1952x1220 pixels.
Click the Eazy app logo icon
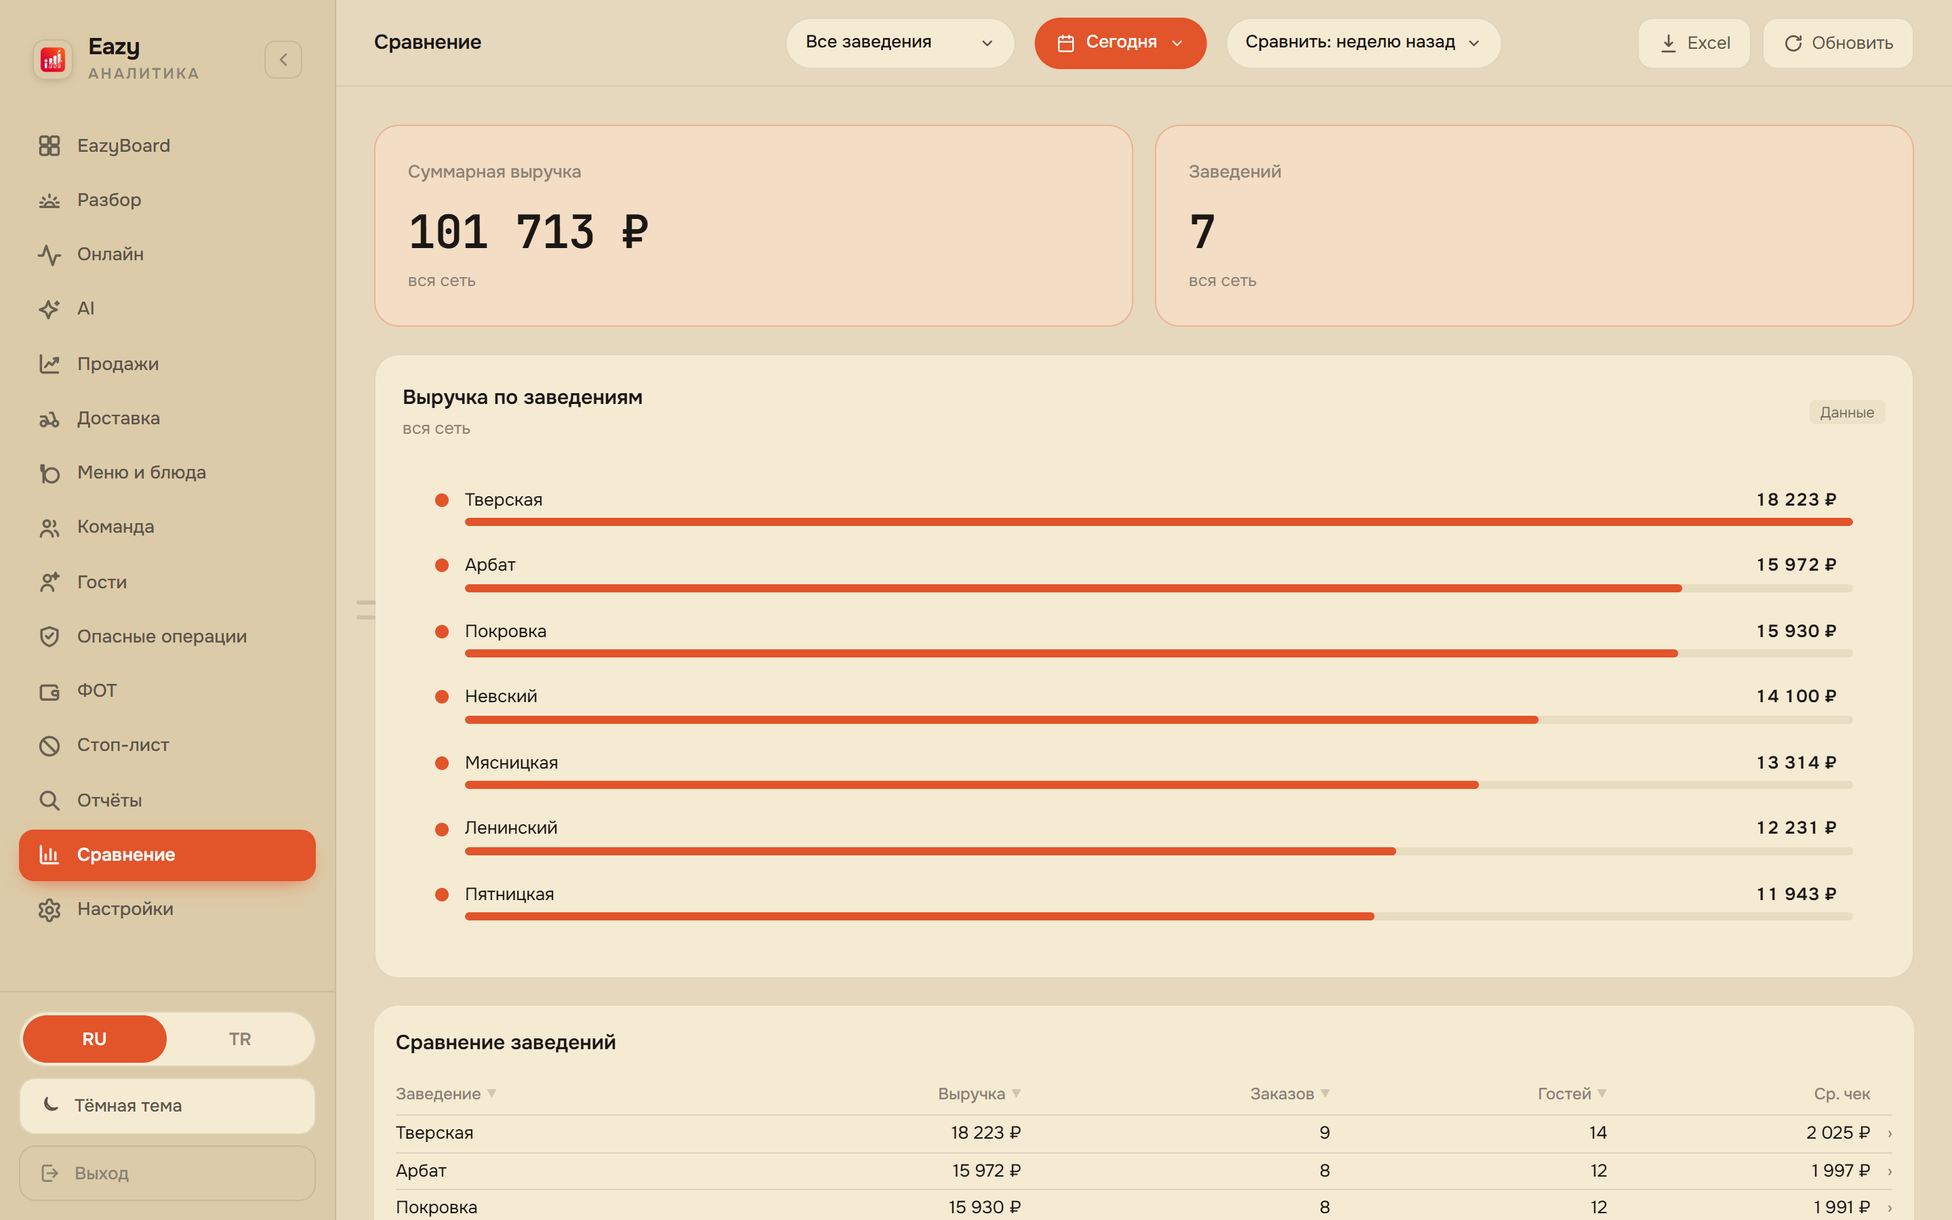52,59
